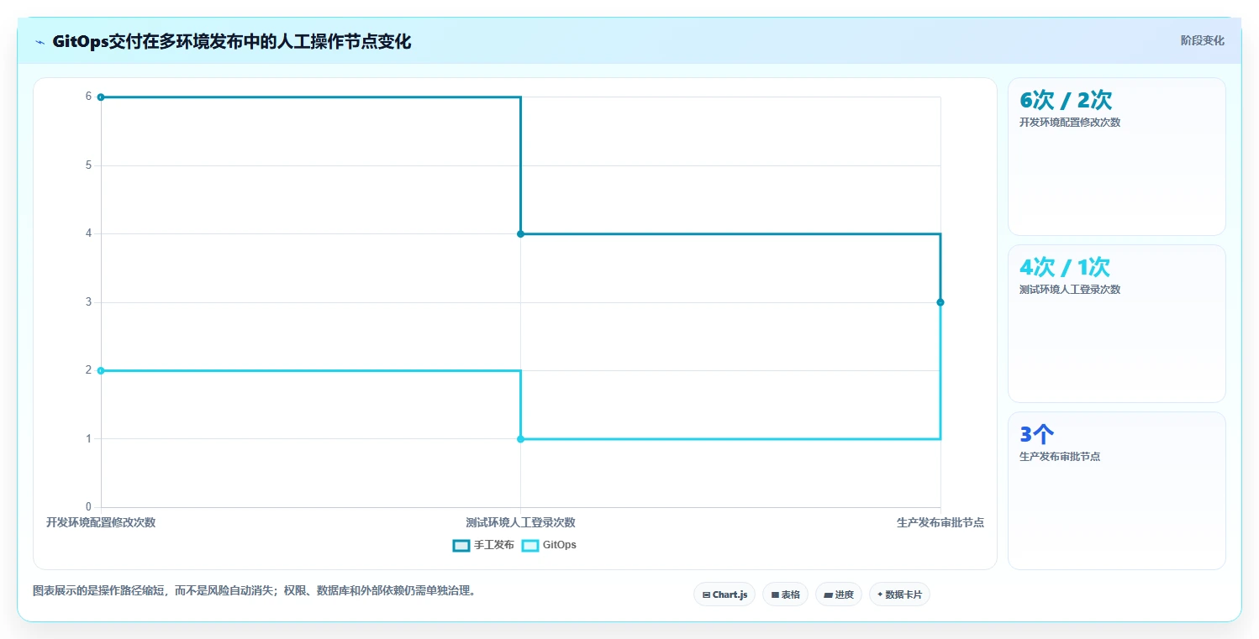This screenshot has height=639, width=1259.
Task: Click x-axis label 测试环境人工登录次数
Action: point(520,522)
